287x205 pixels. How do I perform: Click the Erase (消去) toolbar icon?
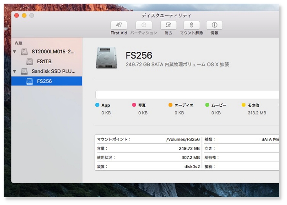pyautogui.click(x=168, y=25)
